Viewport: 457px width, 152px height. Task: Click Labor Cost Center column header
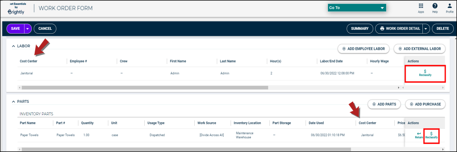point(28,61)
